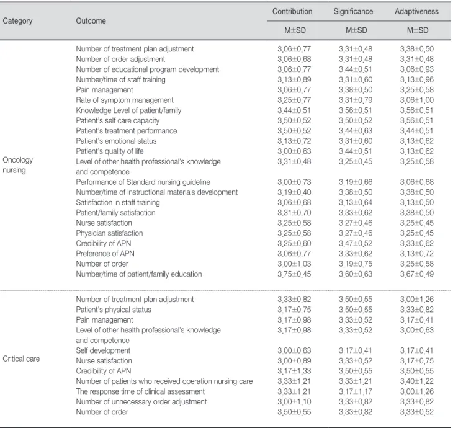Select the Oncology nursing category label
The width and height of the screenshot is (453, 428).
17,165
